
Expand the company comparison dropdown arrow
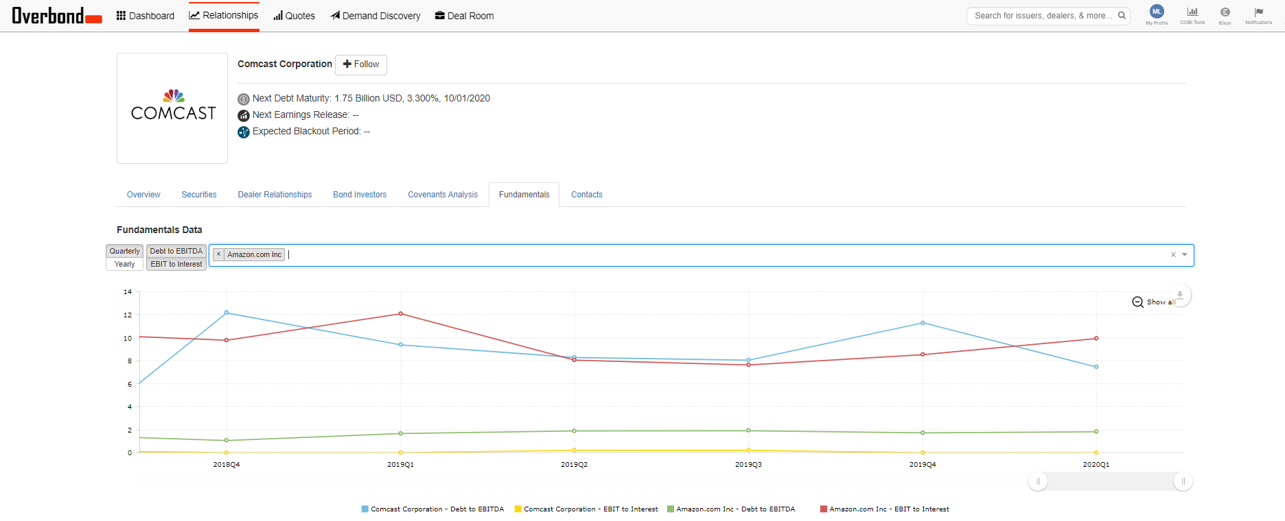click(1185, 254)
